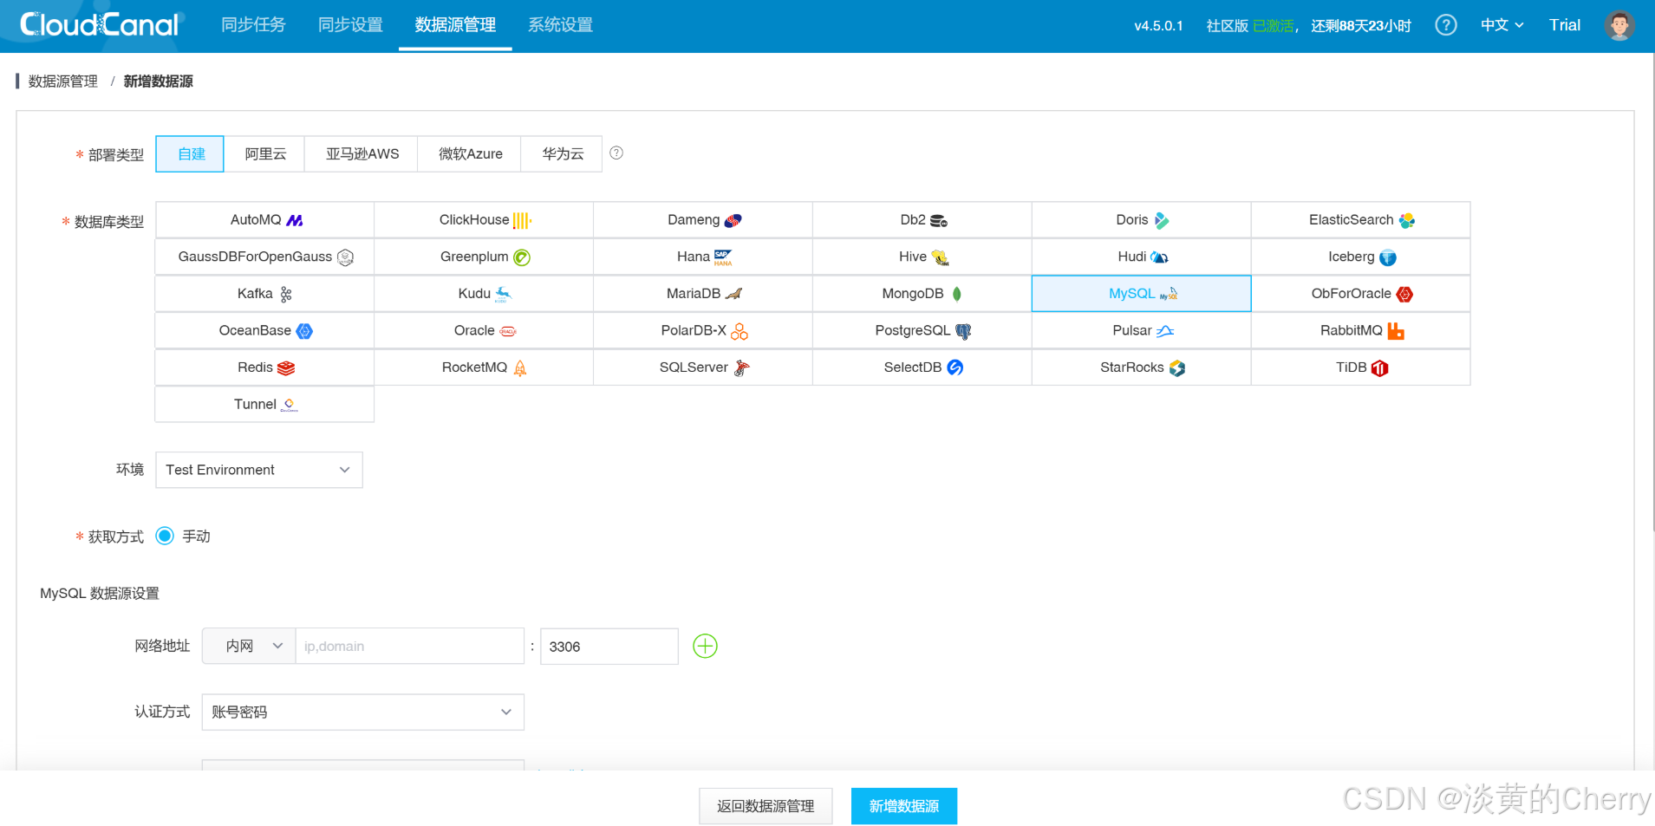Click 返回数据源管理 button
The height and width of the screenshot is (826, 1655).
point(766,807)
